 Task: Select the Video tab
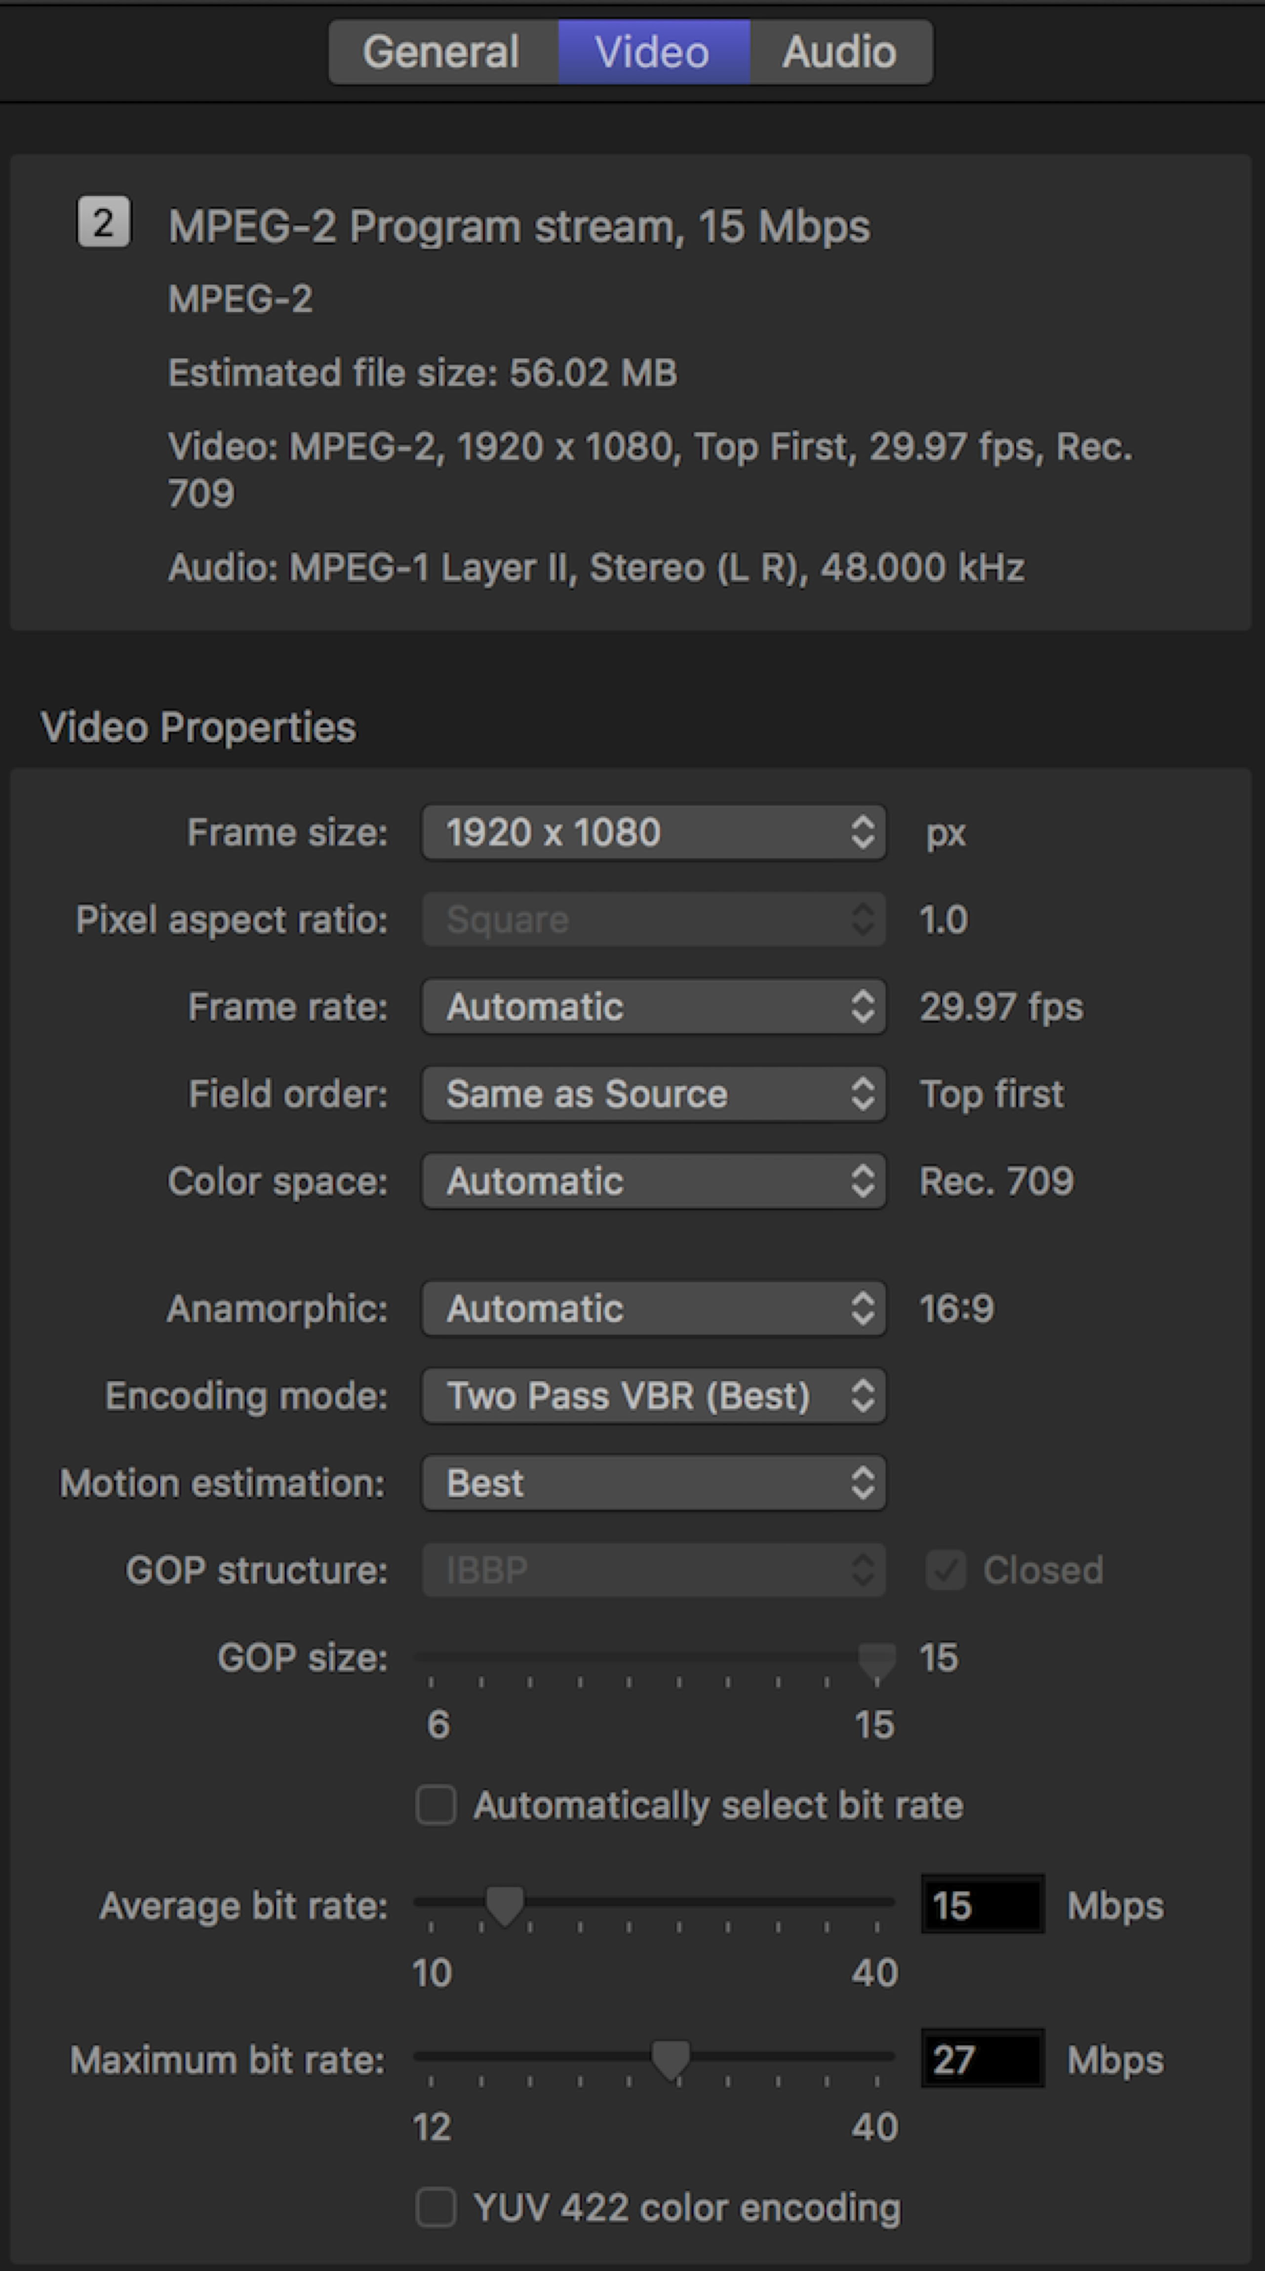pyautogui.click(x=652, y=52)
